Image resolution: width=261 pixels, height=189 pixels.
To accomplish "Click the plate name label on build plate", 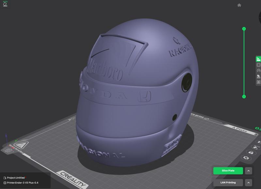I will 240,129.
